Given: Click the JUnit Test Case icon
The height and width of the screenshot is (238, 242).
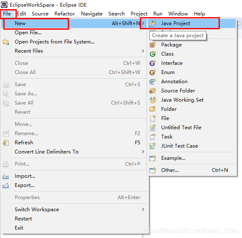Looking at the screenshot, I should [153, 146].
